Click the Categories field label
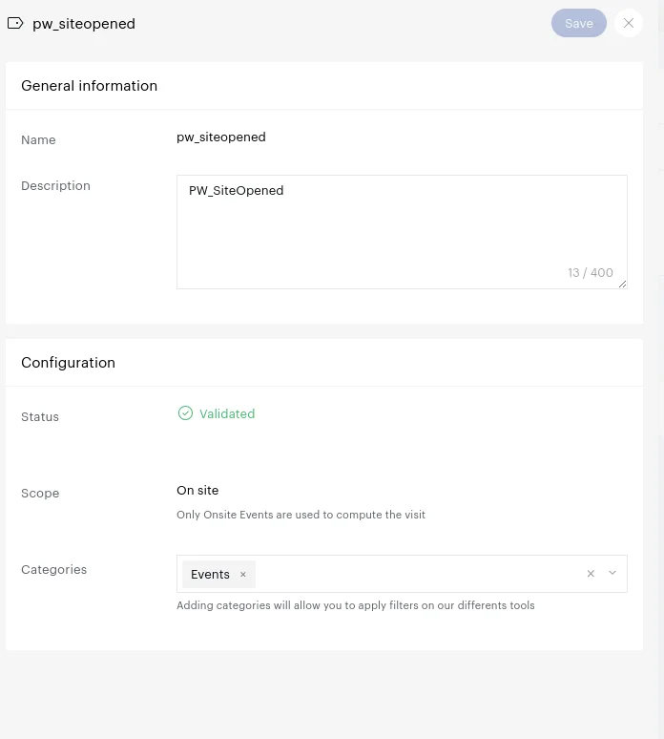The height and width of the screenshot is (739, 664). tap(54, 570)
